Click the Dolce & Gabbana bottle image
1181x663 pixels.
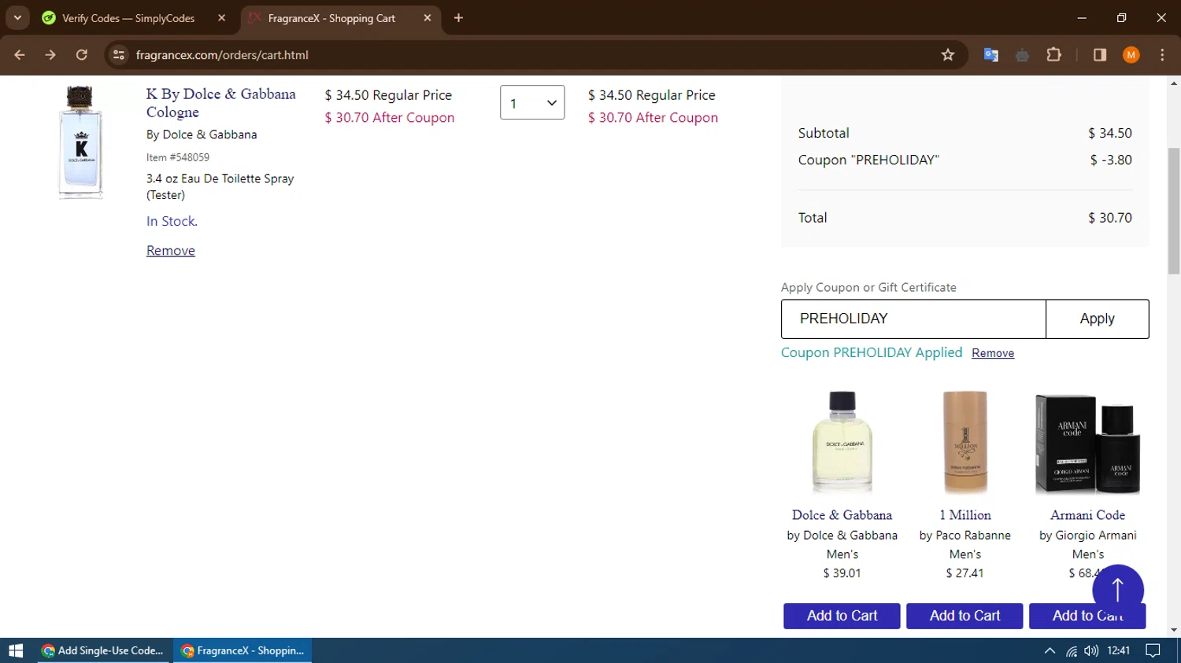tap(842, 442)
